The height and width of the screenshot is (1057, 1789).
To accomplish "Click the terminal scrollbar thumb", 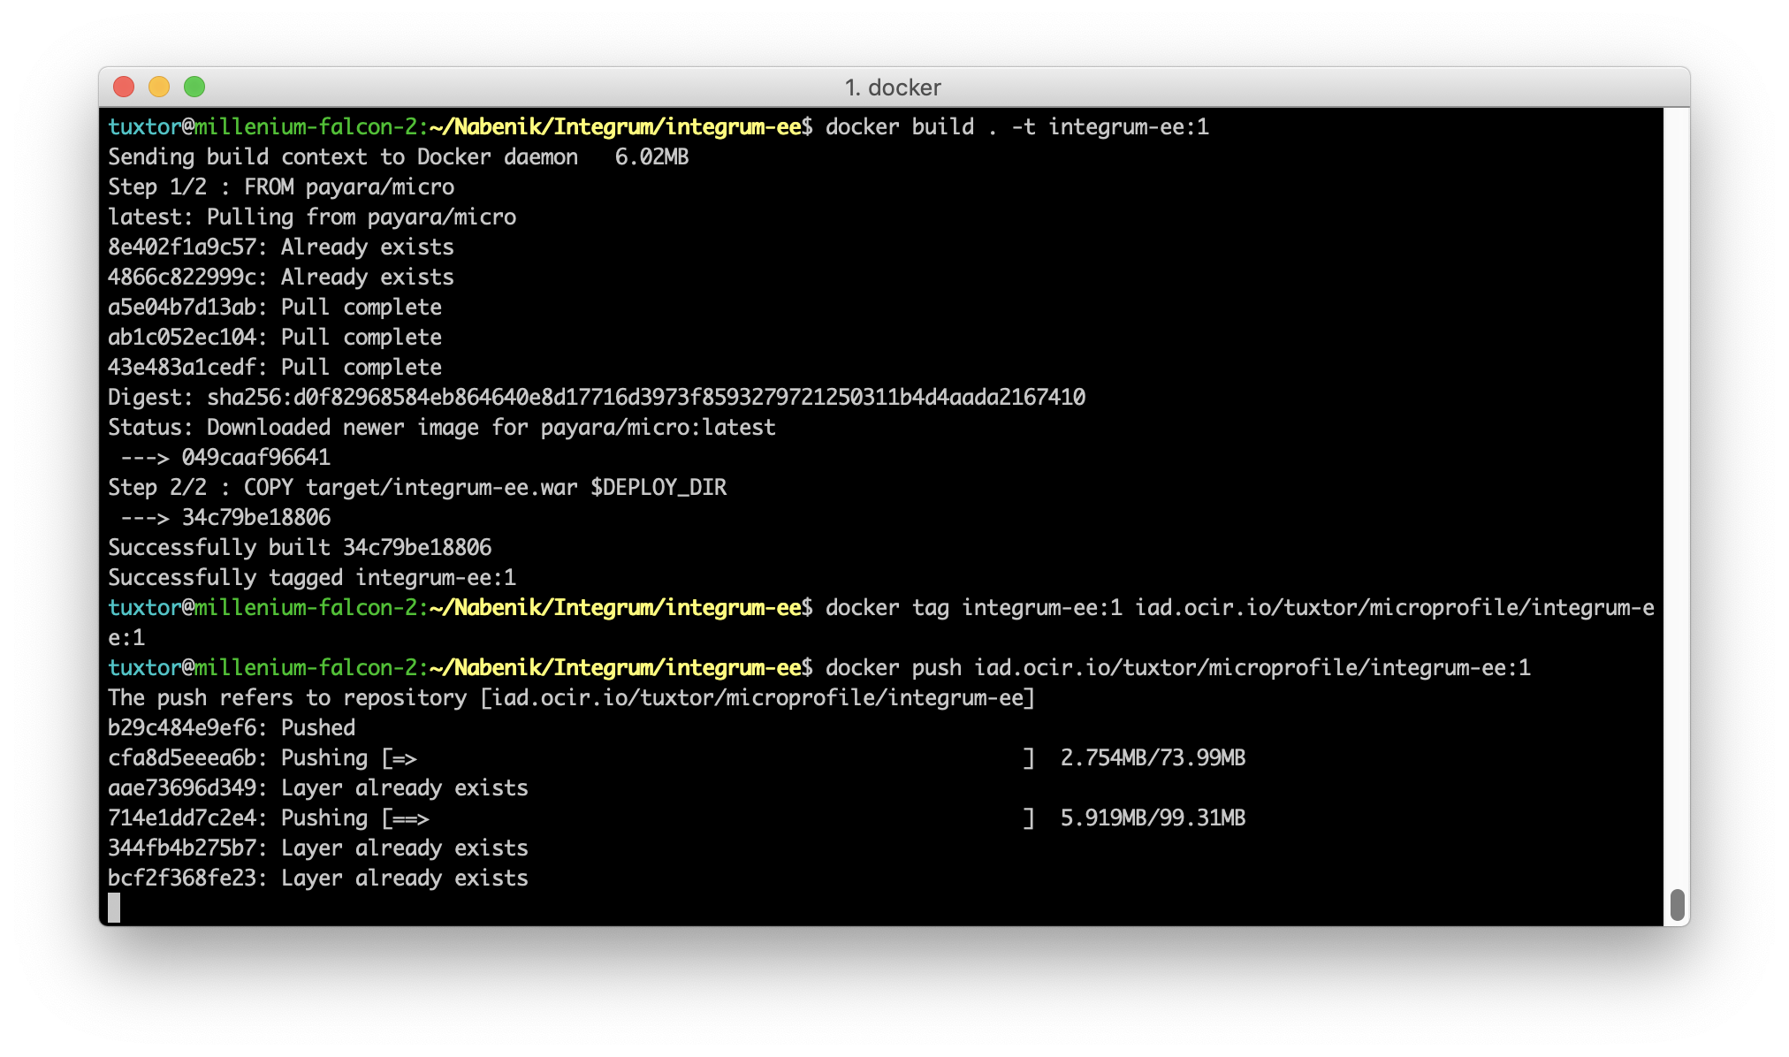I will pyautogui.click(x=1677, y=905).
